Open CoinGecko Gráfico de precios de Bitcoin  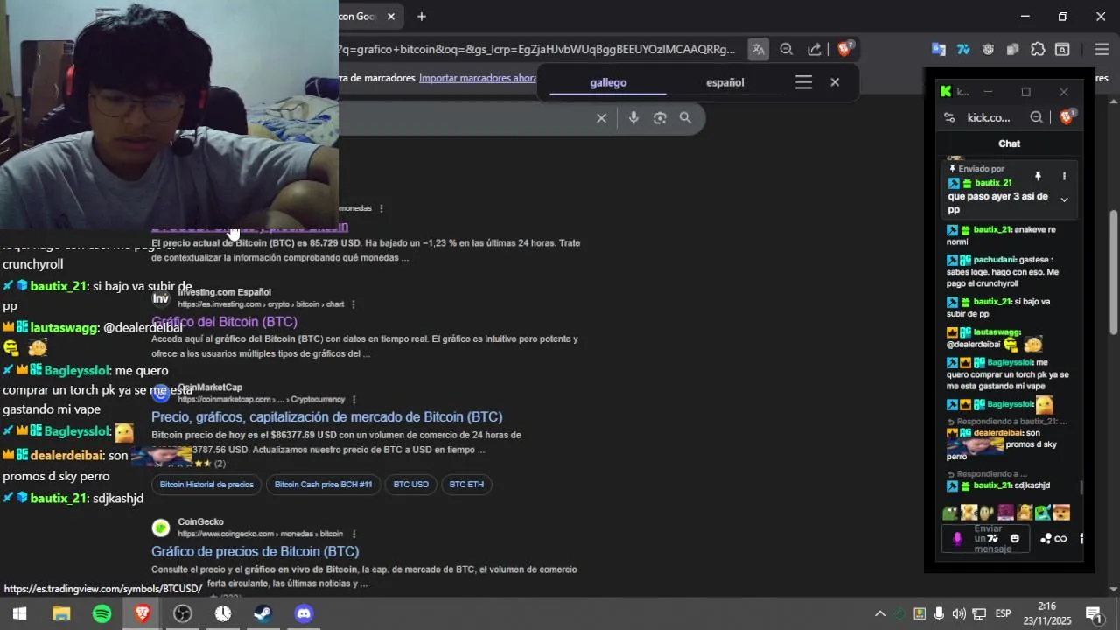pos(255,551)
